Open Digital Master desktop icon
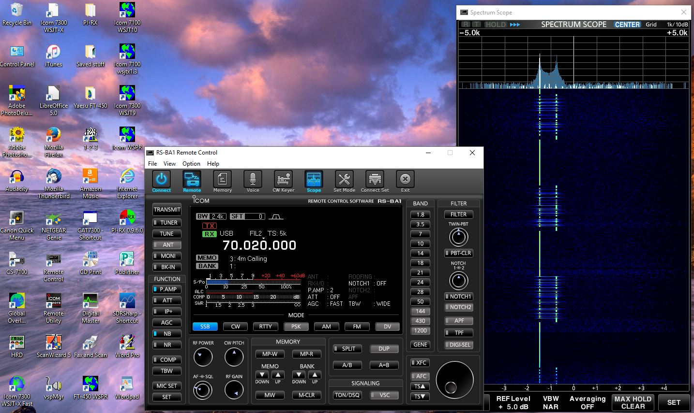The image size is (694, 413). (x=91, y=309)
